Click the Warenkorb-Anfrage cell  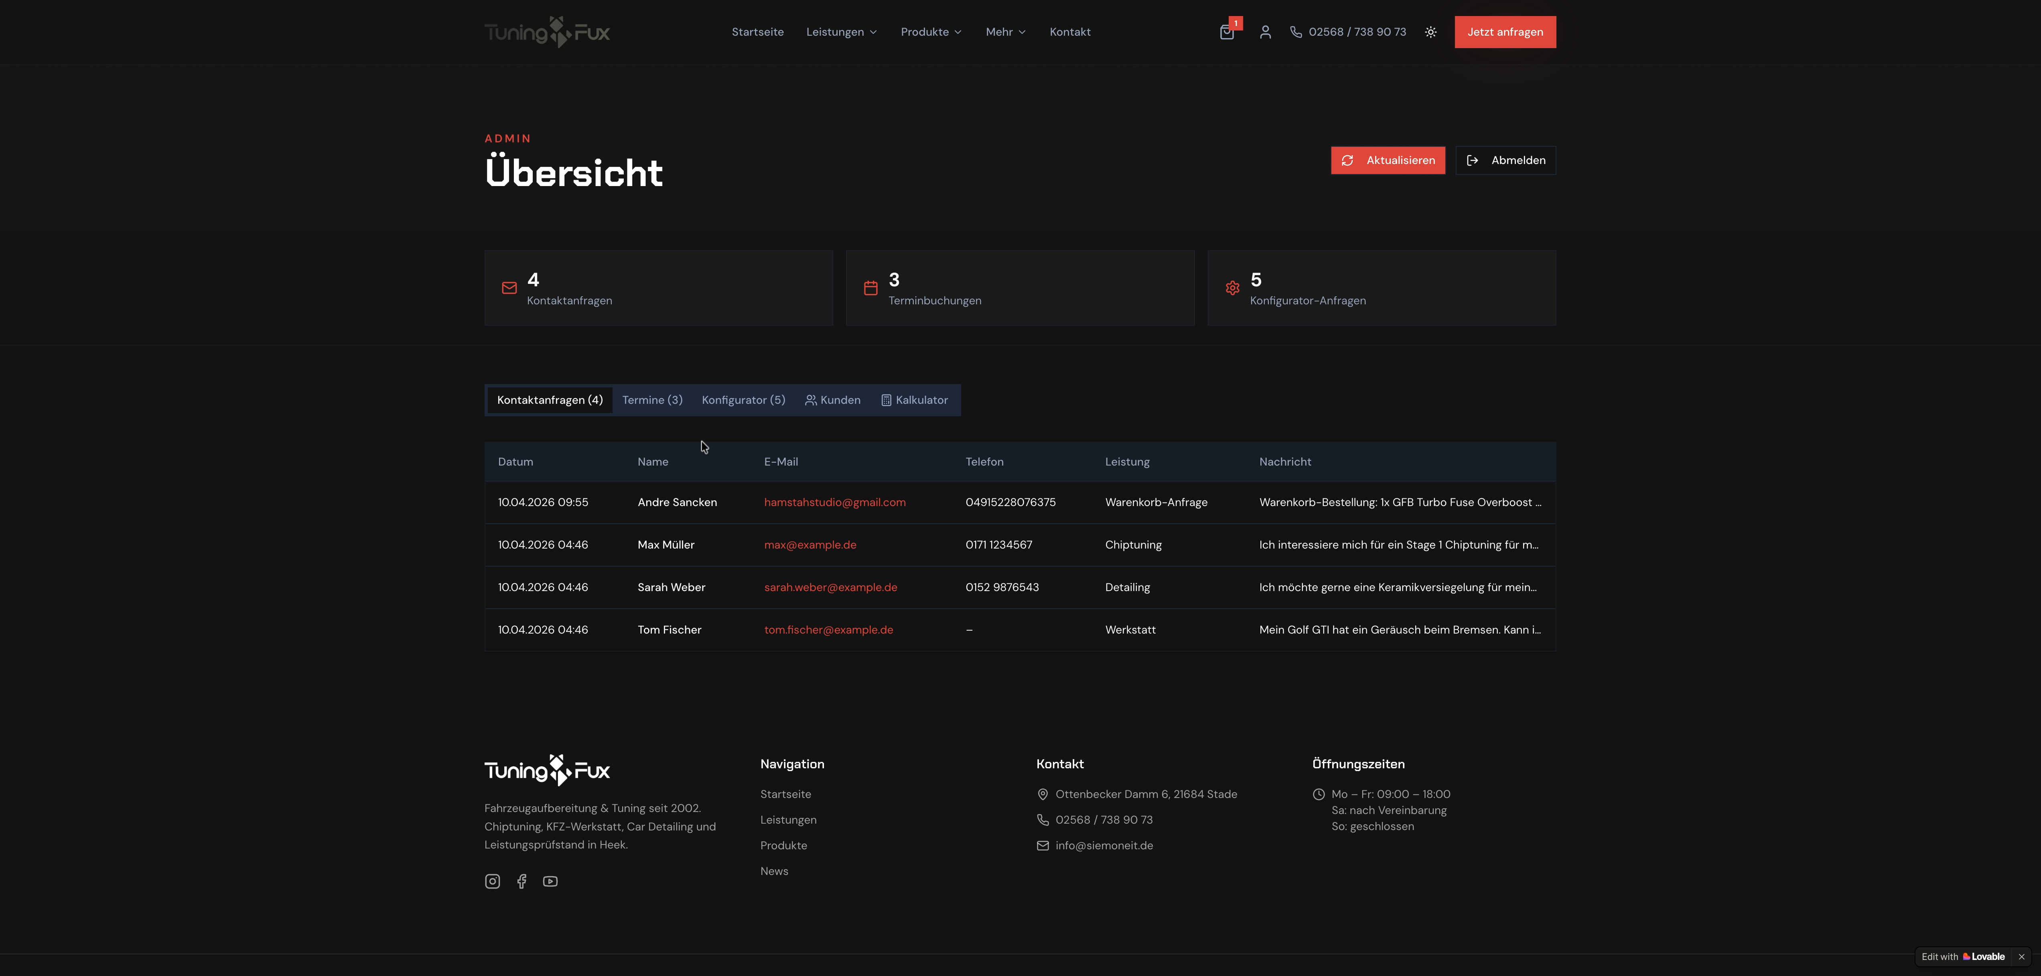coord(1156,503)
